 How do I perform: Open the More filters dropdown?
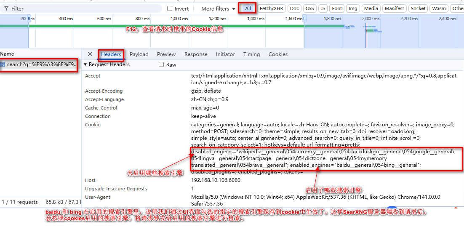[219, 8]
